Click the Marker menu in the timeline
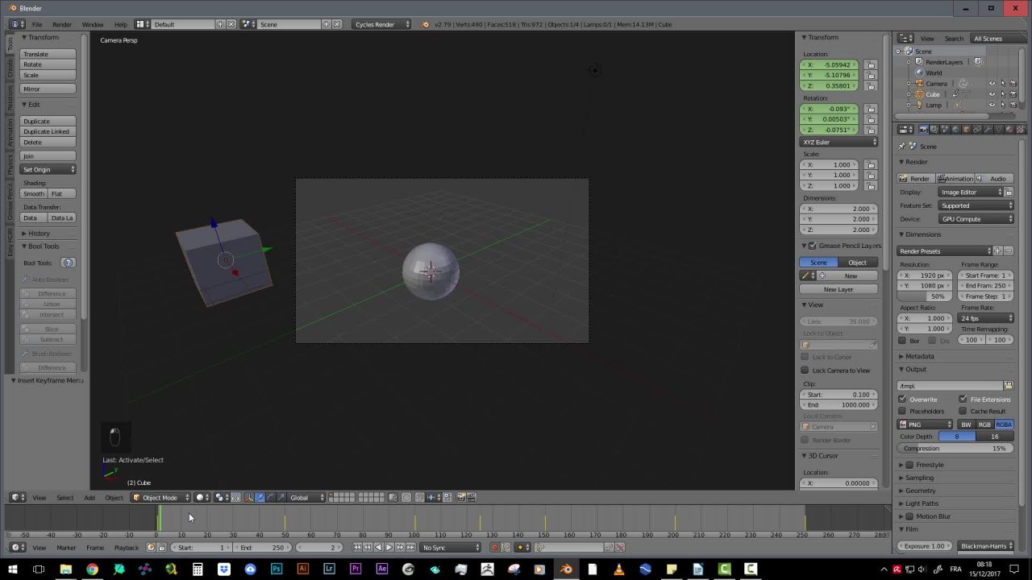 (x=66, y=547)
